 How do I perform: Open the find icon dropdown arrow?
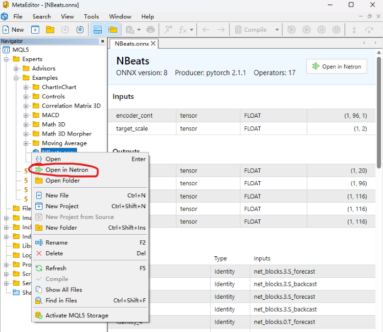tap(139, 30)
